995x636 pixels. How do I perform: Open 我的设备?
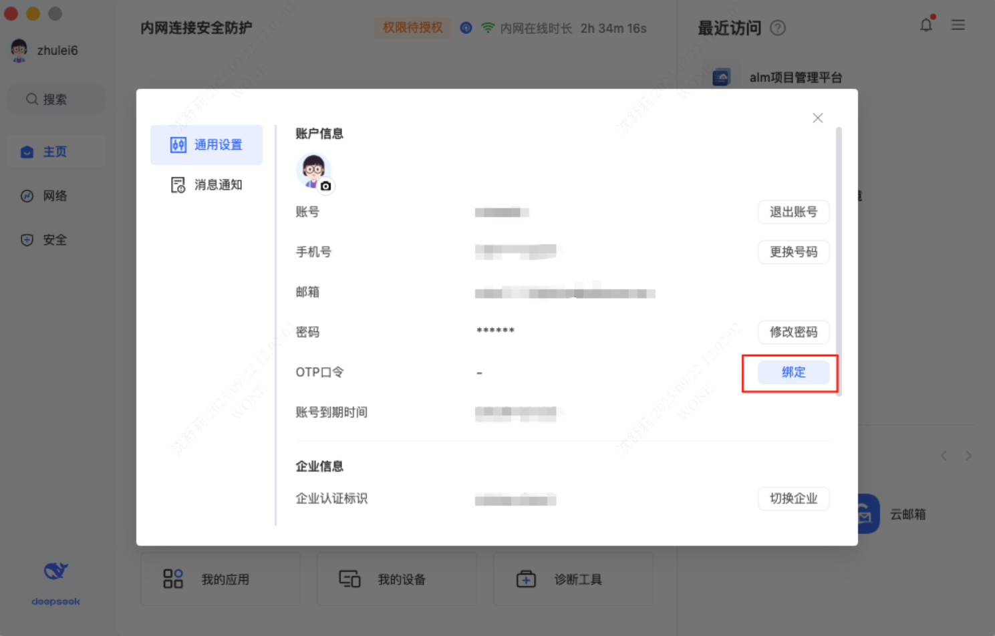396,579
